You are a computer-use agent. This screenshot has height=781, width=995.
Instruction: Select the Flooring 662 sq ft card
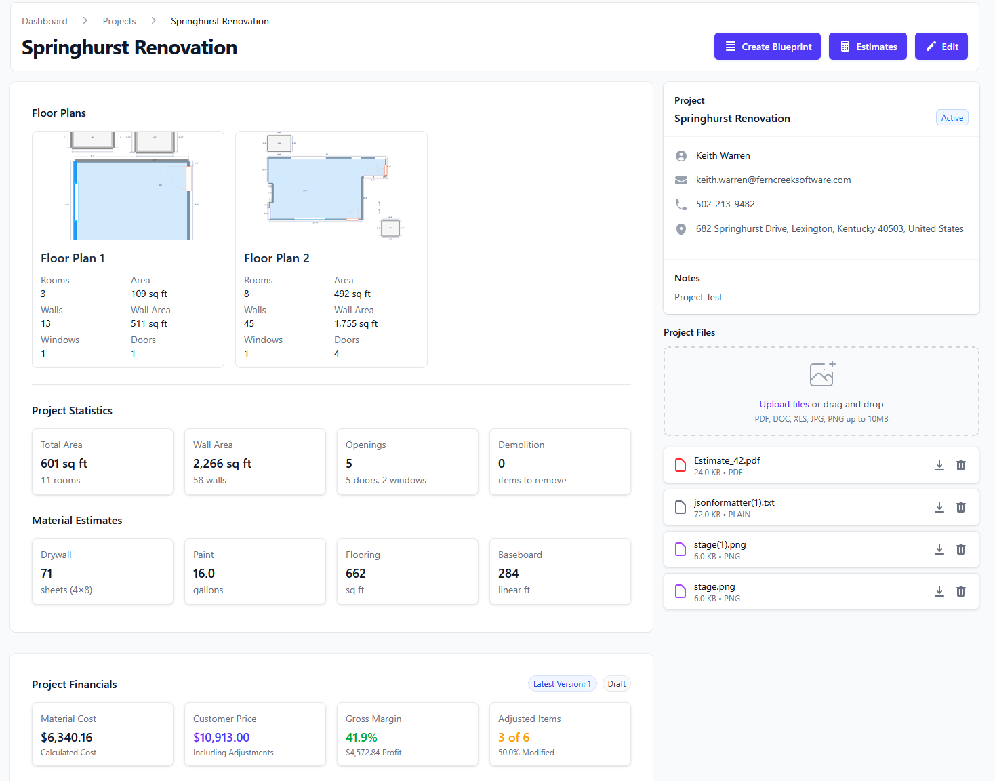pos(407,572)
